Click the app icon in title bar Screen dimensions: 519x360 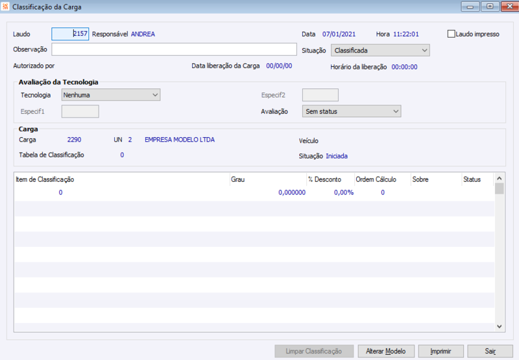[5, 6]
